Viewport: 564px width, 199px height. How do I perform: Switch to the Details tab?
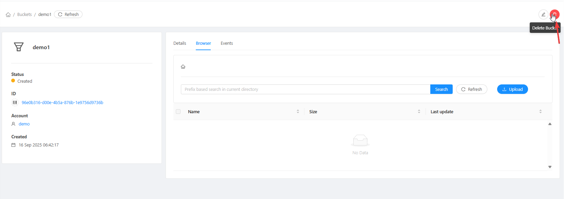[180, 43]
